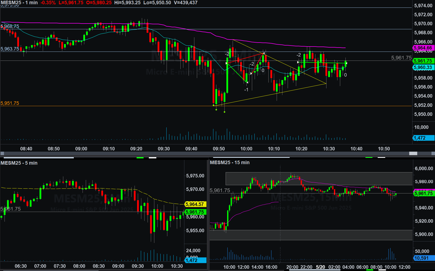Screen dimensions: 435x271
Task: Click the scrollbar right-end button
Action: pos(433,153)
